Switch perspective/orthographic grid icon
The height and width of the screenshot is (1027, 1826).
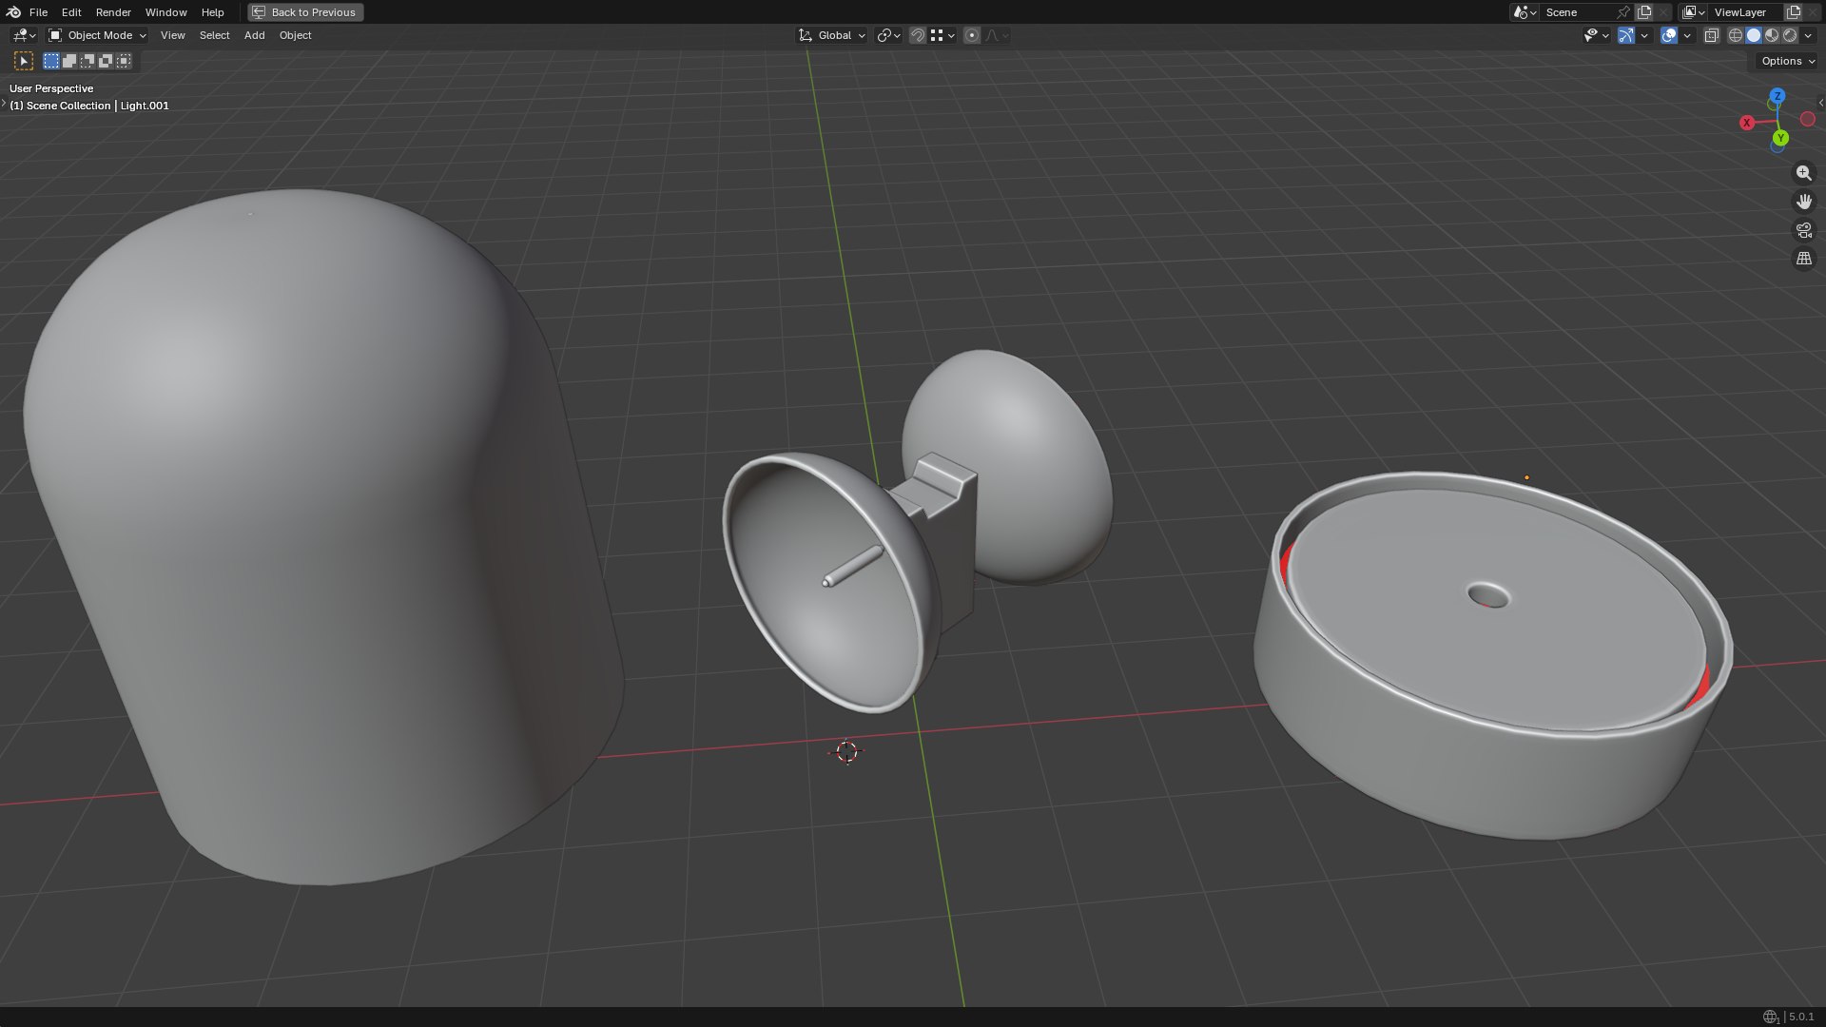(1803, 259)
